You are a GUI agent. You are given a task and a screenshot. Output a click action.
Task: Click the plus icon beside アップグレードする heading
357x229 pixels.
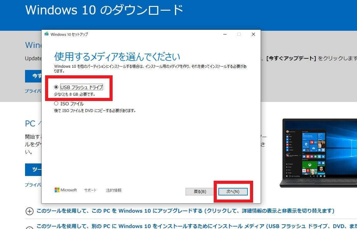[x=29, y=211]
